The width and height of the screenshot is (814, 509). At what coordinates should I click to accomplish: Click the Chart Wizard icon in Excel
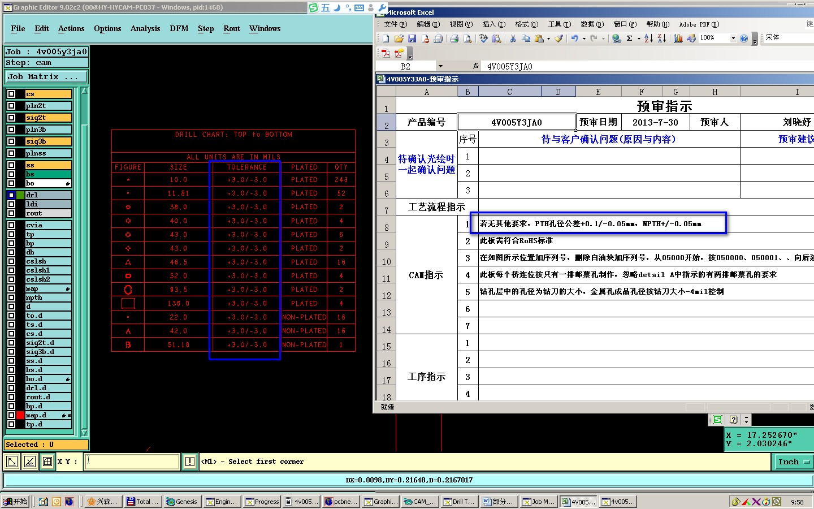(x=678, y=38)
